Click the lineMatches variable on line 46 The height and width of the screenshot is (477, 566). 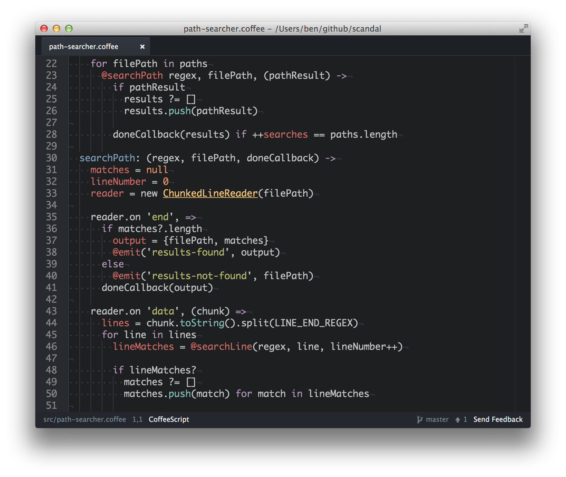pyautogui.click(x=143, y=346)
